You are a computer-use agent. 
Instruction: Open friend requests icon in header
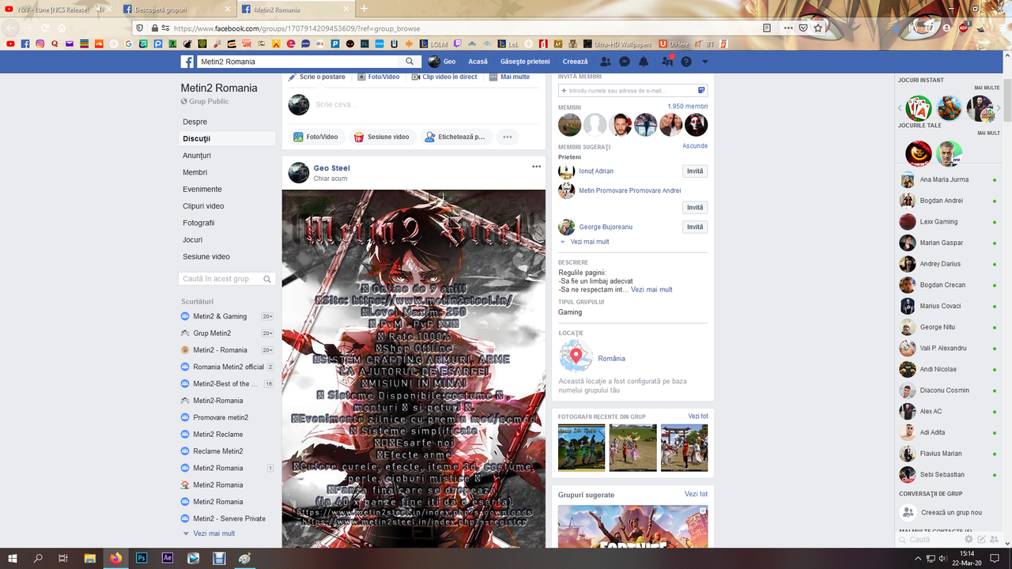click(605, 62)
